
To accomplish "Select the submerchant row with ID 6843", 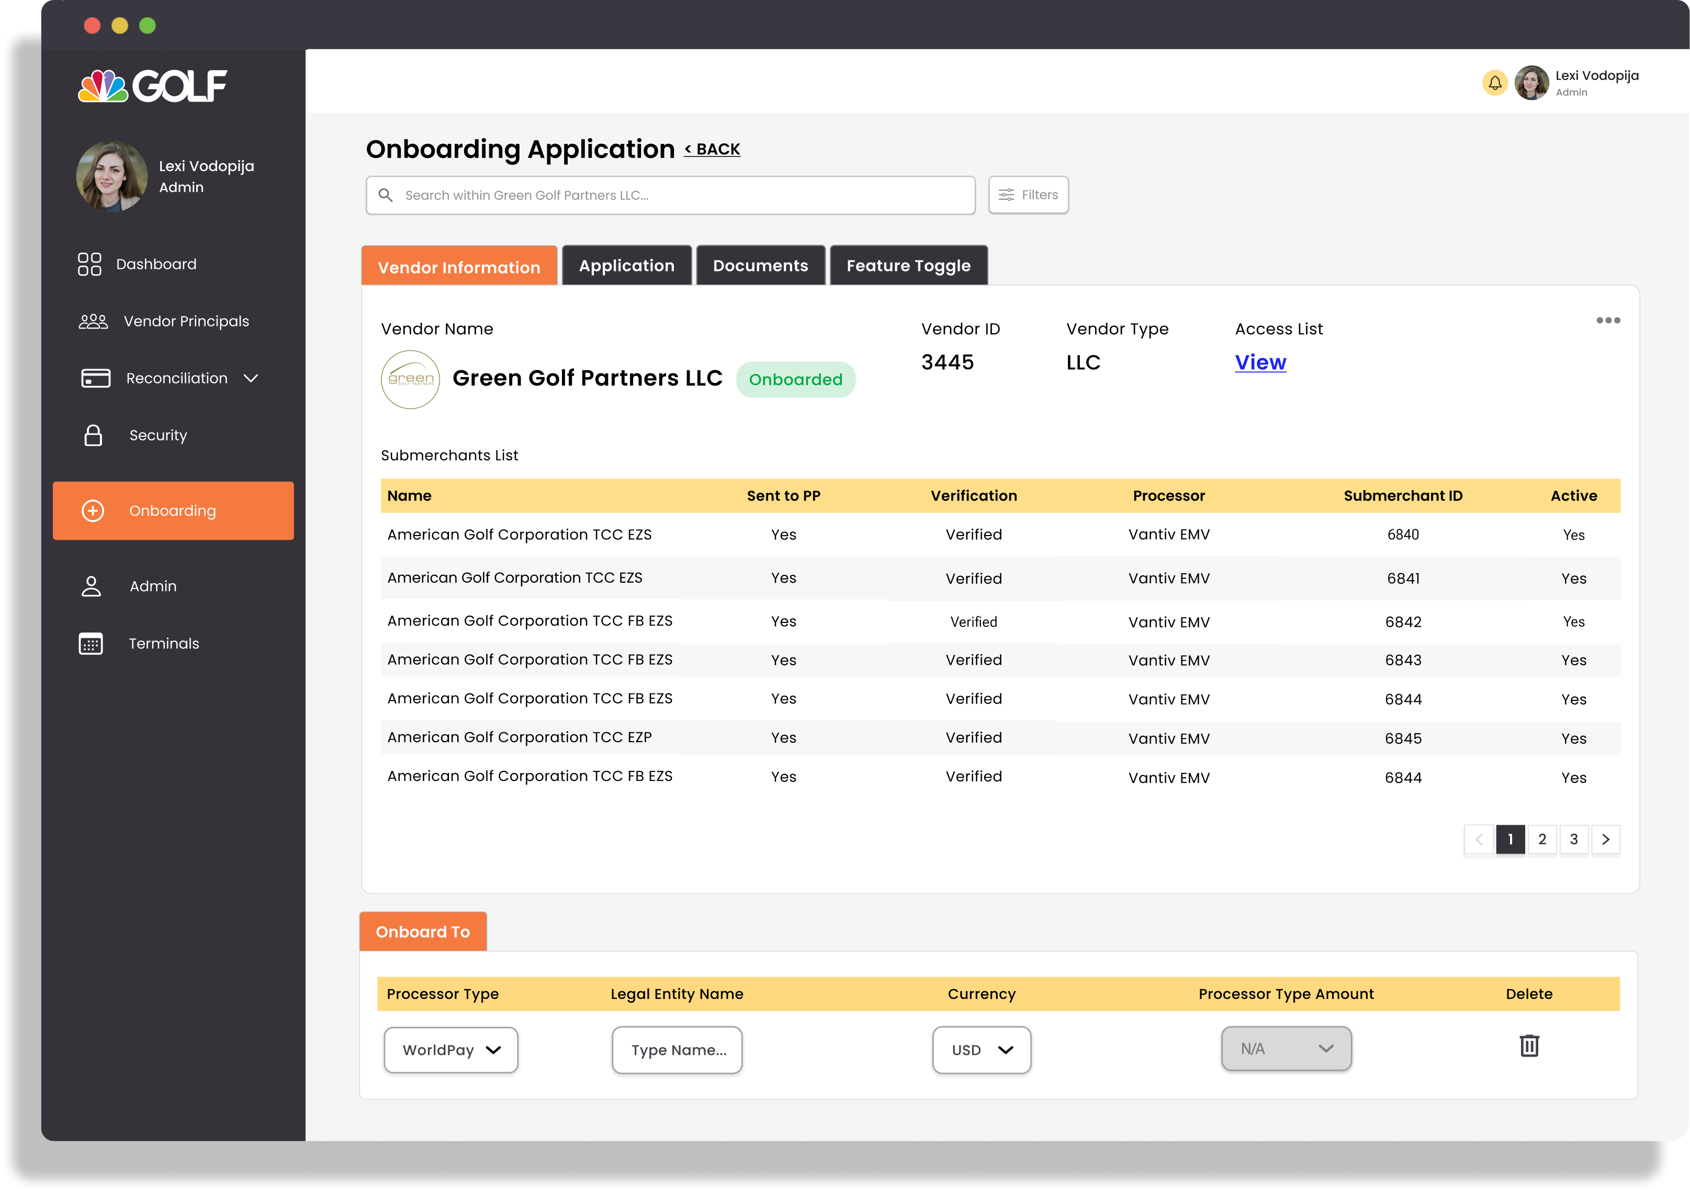I will (x=1000, y=660).
